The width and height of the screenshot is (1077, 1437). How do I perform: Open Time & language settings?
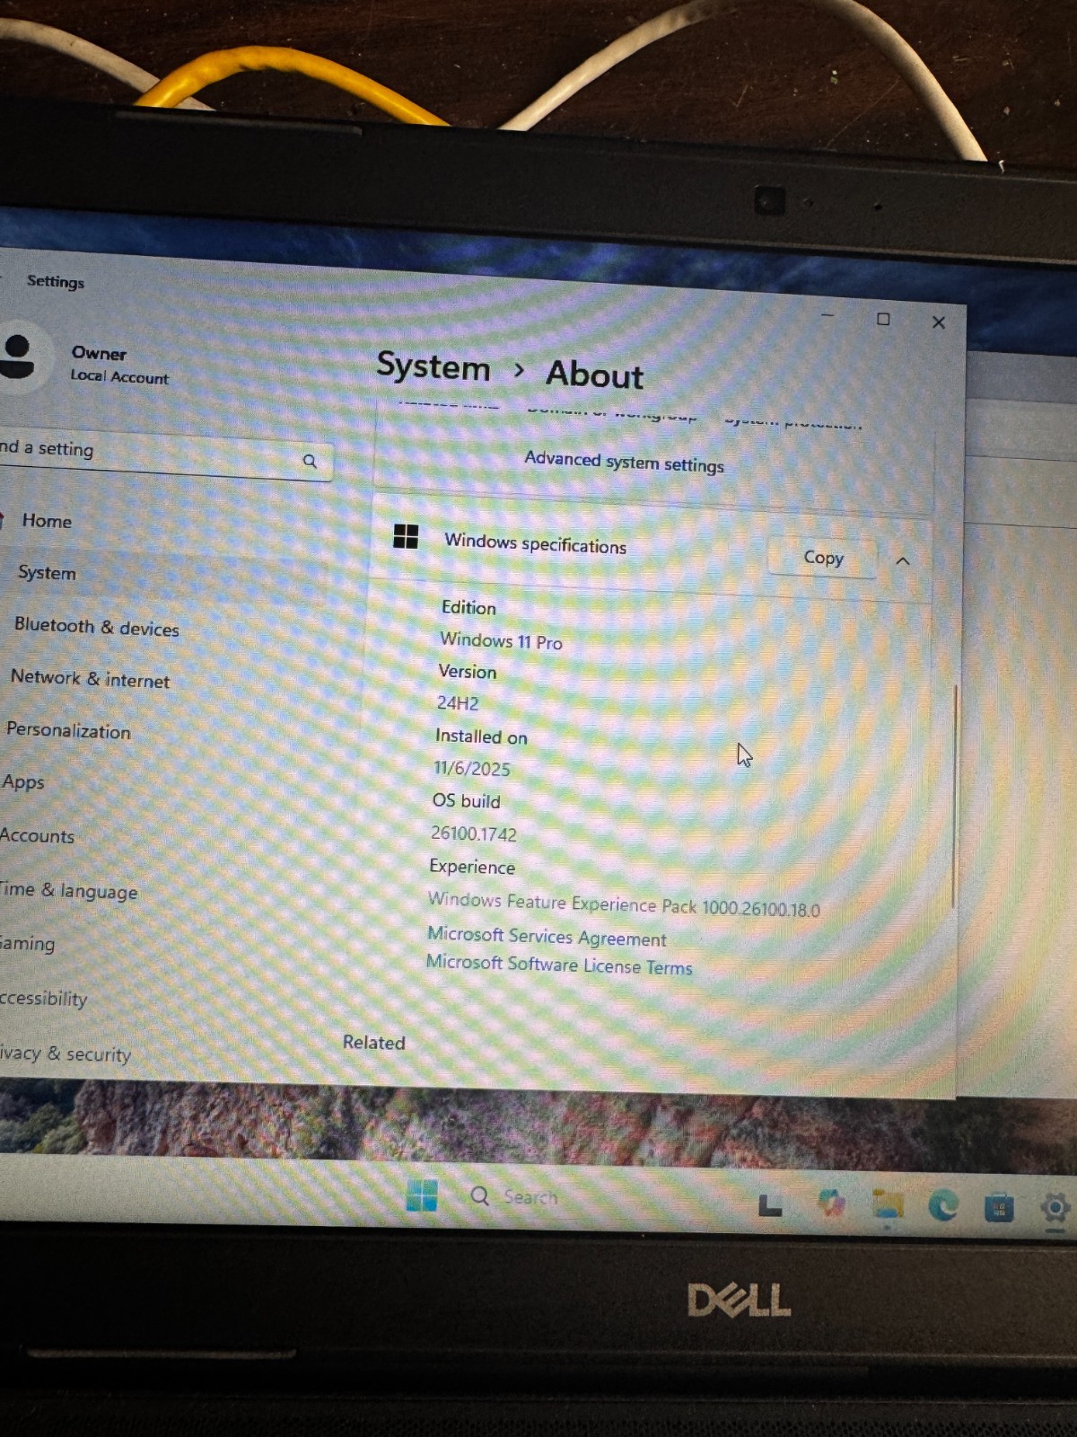(68, 890)
